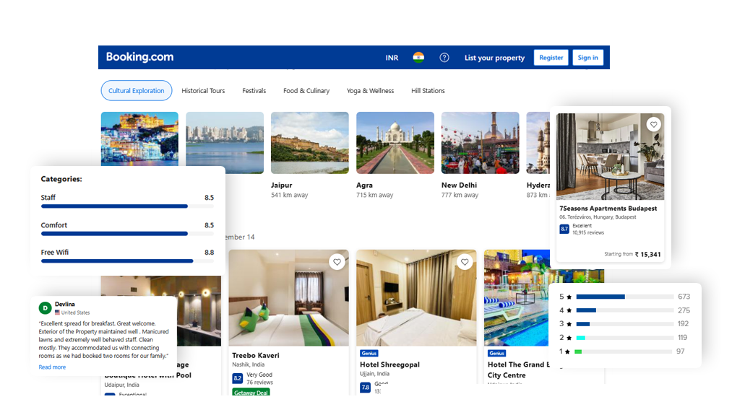Click the Booking.com logo
Image resolution: width=745 pixels, height=402 pixels.
(139, 57)
